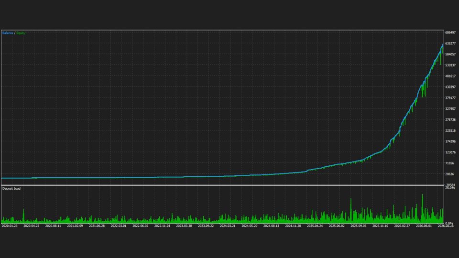Click the 2026.02.27 date label
Screen dimensions: 459x258
tap(402, 226)
